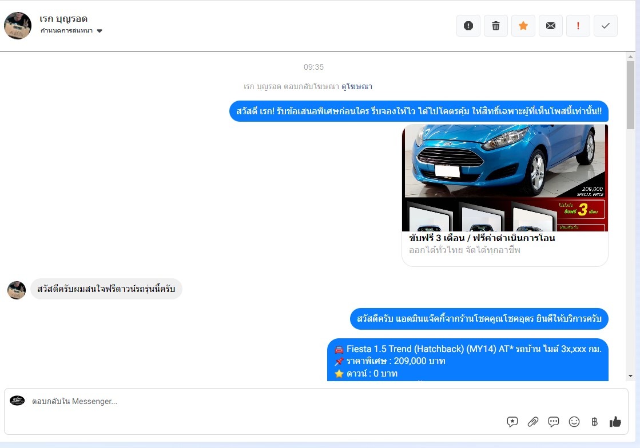Open เรก บุญรอด profile picture in header
Screen dimensions: 640x448
(18, 26)
